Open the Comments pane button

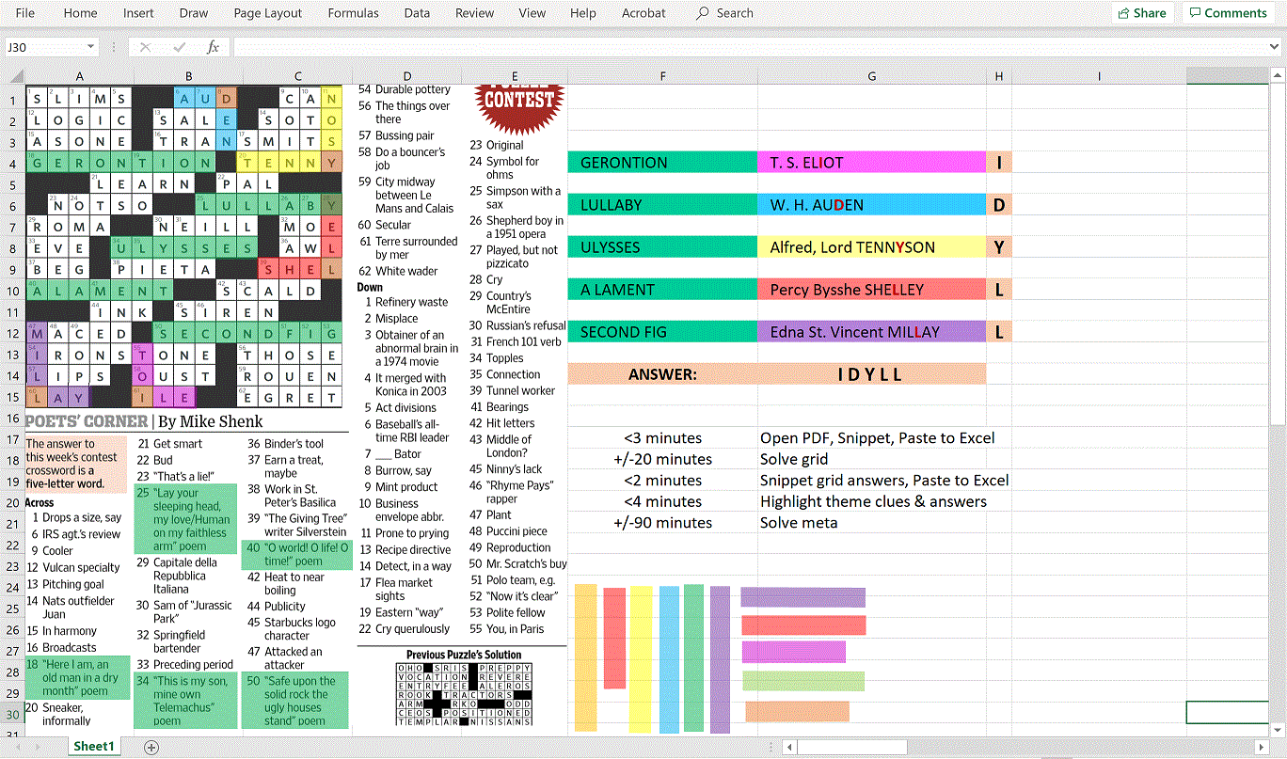click(x=1228, y=13)
